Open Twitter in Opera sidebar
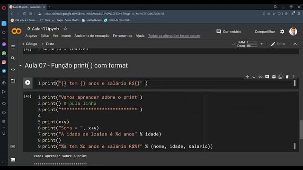This screenshot has width=303, height=170. point(4,71)
